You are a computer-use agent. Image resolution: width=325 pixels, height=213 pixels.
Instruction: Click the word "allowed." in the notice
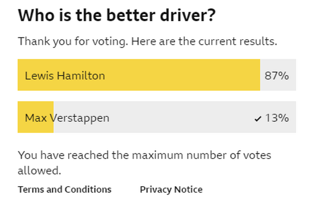tap(39, 171)
